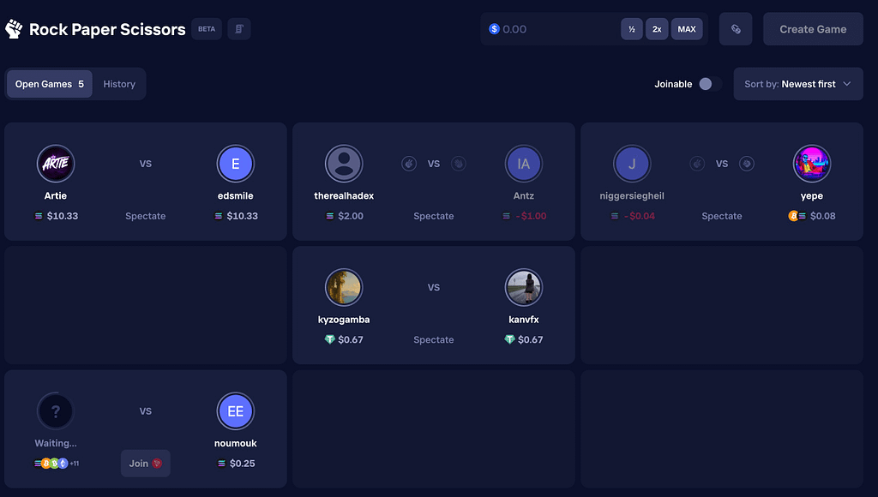Spectate the kyzogamba vs kanvfx game

coord(433,339)
